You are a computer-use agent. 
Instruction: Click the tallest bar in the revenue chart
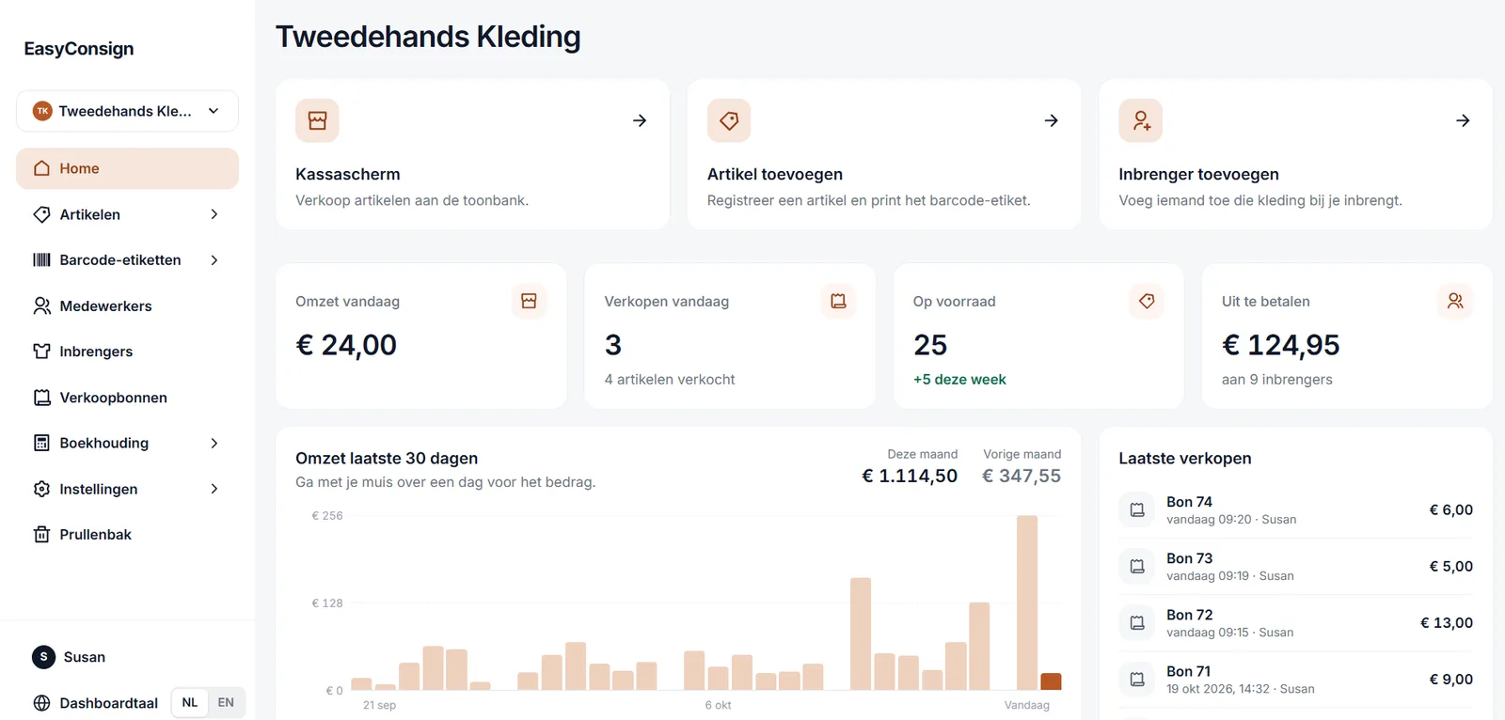(1027, 603)
